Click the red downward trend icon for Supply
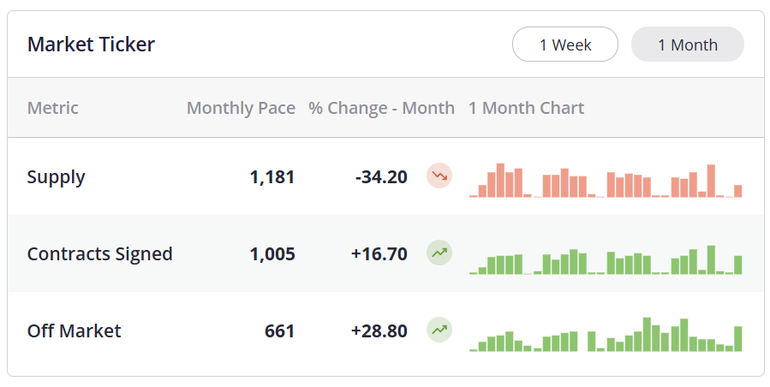 click(439, 176)
